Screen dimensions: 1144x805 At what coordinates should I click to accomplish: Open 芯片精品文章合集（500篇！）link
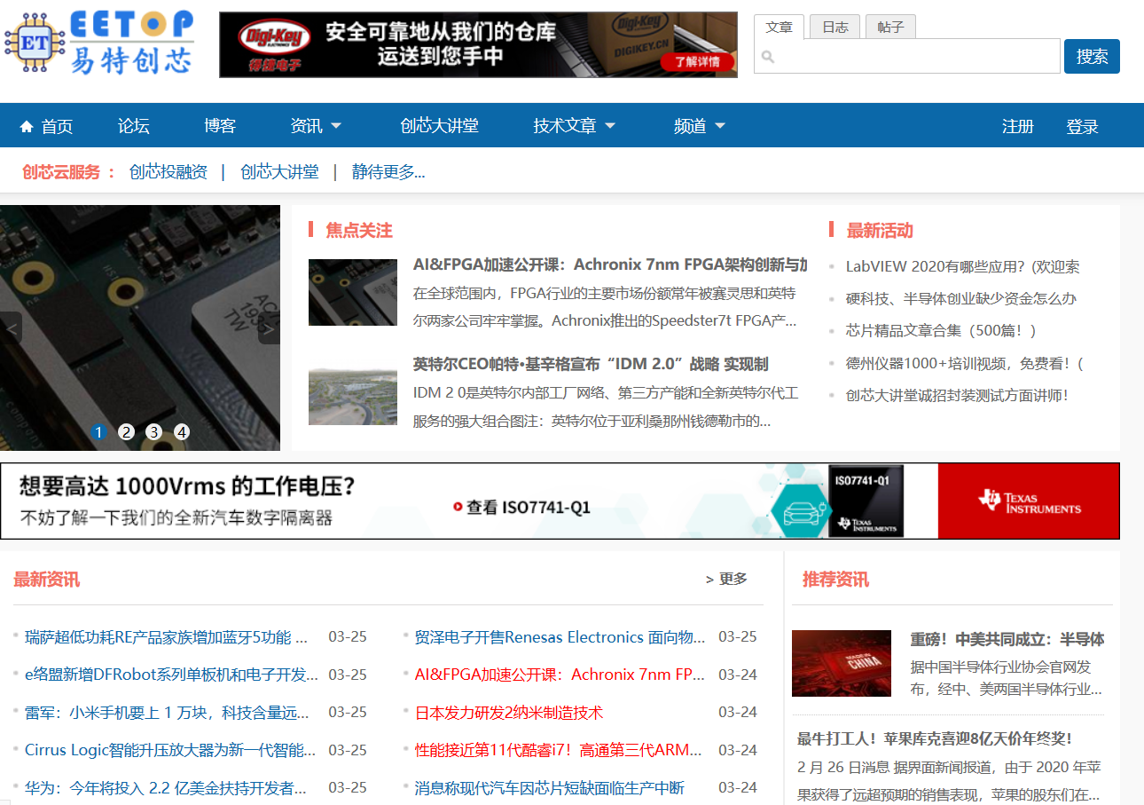pos(941,330)
